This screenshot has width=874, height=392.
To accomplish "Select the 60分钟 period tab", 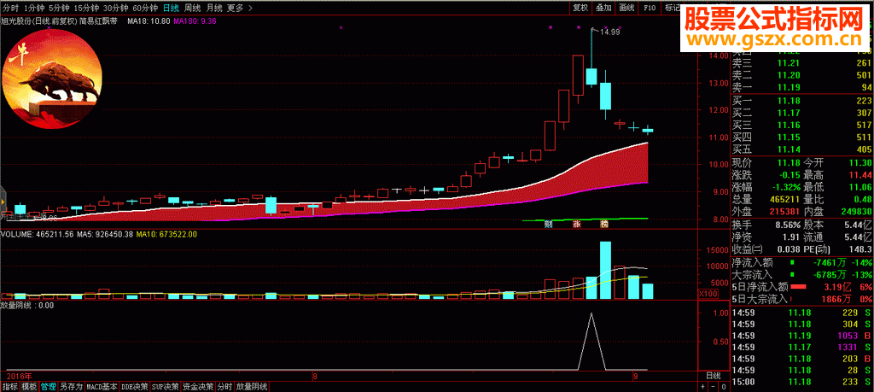I will pyautogui.click(x=145, y=9).
